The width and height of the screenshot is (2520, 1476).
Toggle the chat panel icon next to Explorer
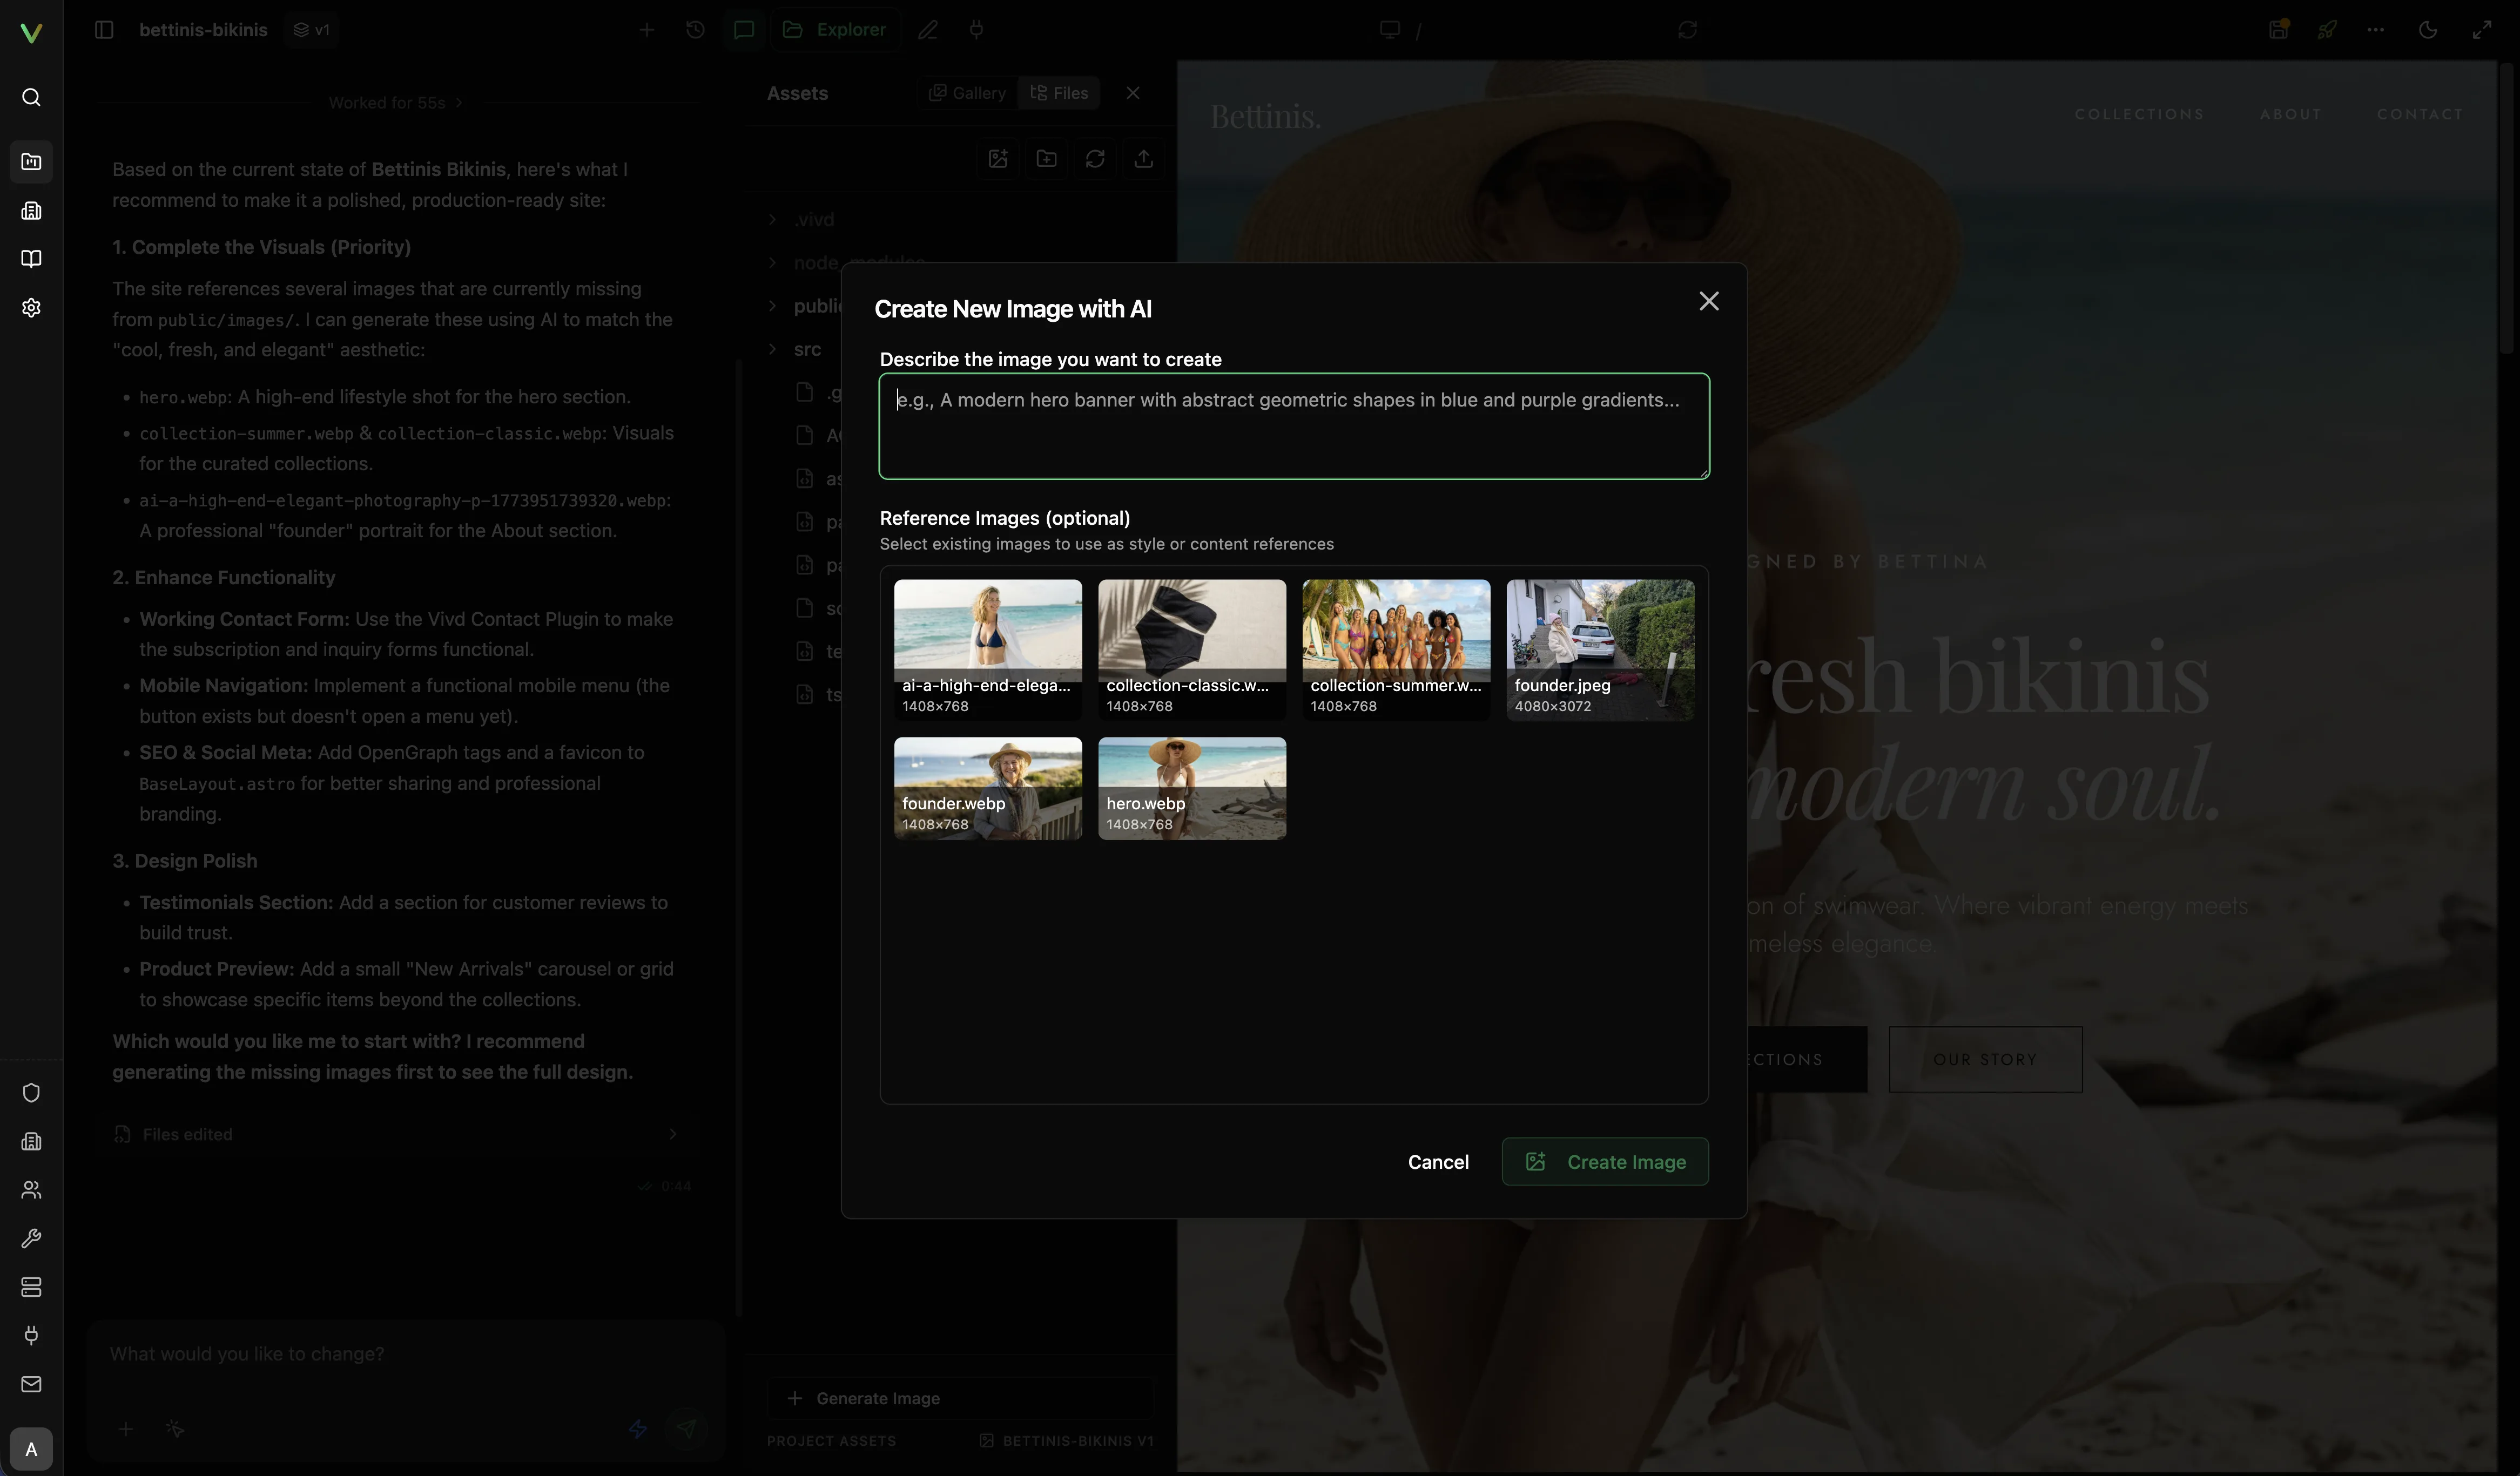[744, 30]
